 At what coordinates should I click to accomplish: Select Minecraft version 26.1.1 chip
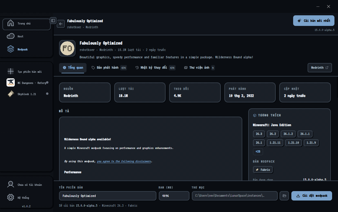coord(305,134)
